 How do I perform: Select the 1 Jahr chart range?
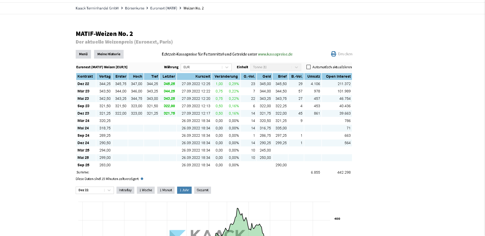(x=184, y=190)
